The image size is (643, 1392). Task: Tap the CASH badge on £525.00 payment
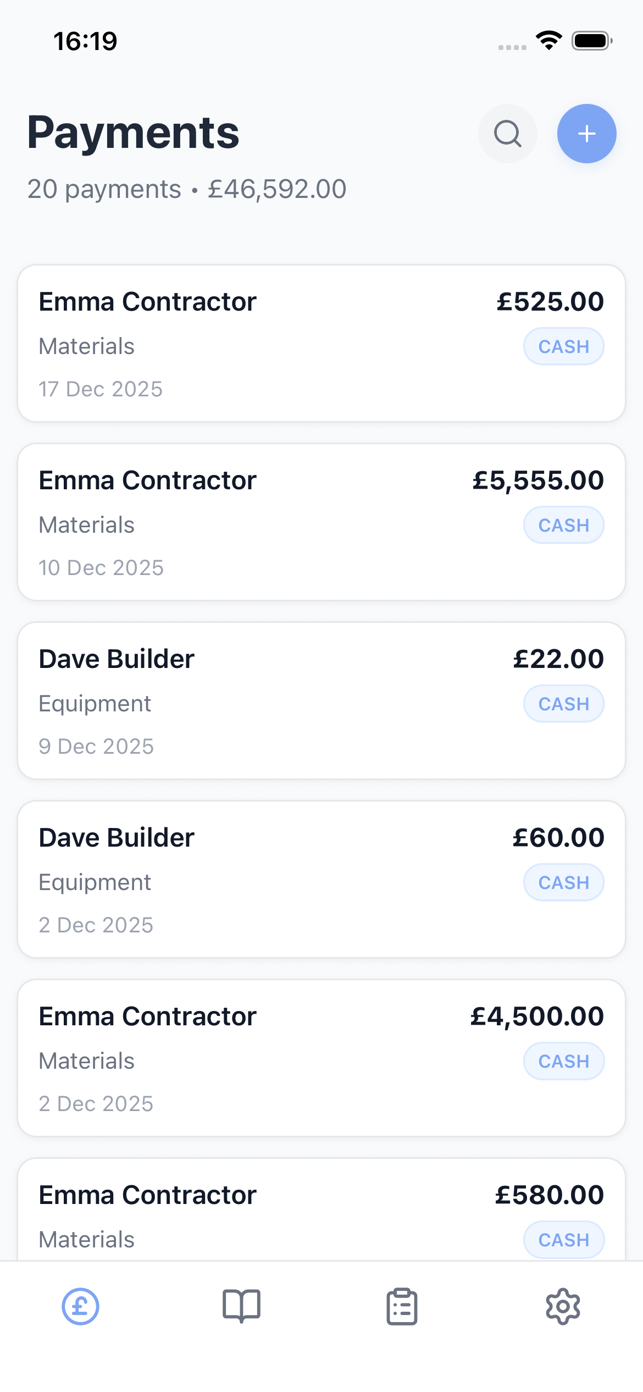click(x=563, y=347)
